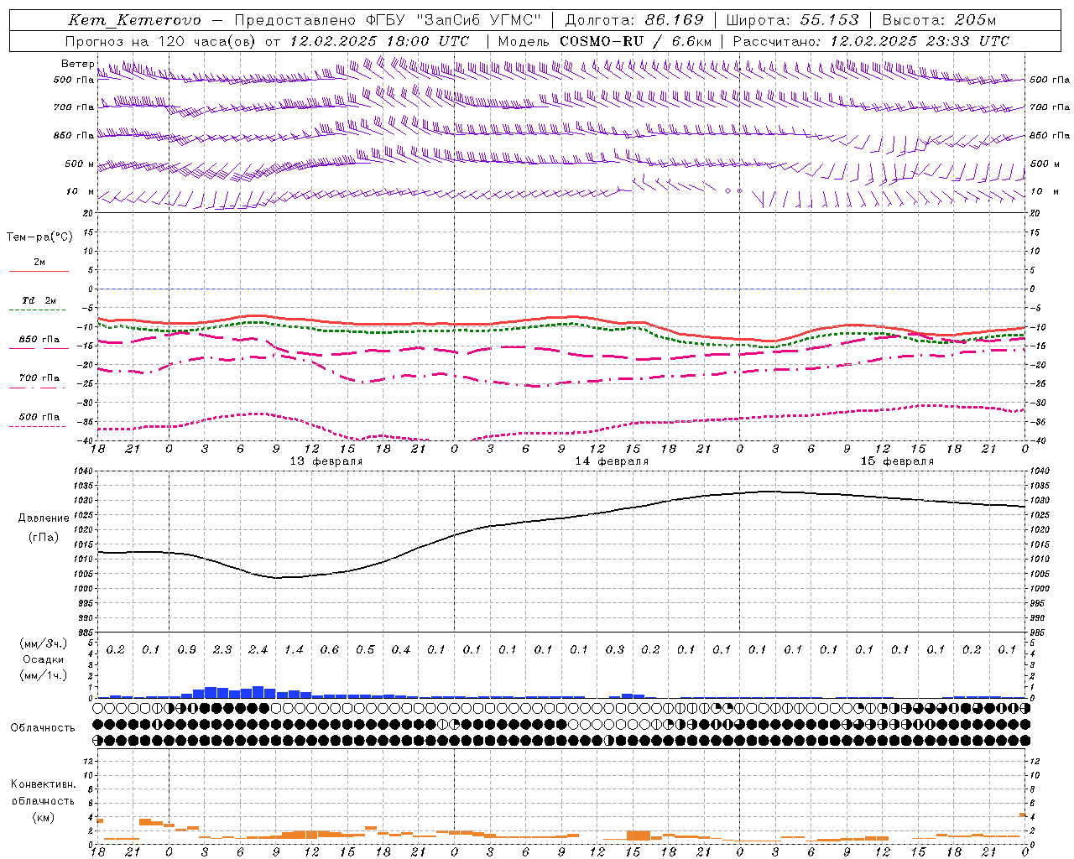Click the '700 гПа' temperature legend entry
This screenshot has height=859, width=1074.
click(x=39, y=378)
